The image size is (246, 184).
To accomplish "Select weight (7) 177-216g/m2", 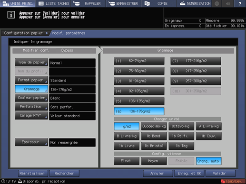I will point(196,61).
